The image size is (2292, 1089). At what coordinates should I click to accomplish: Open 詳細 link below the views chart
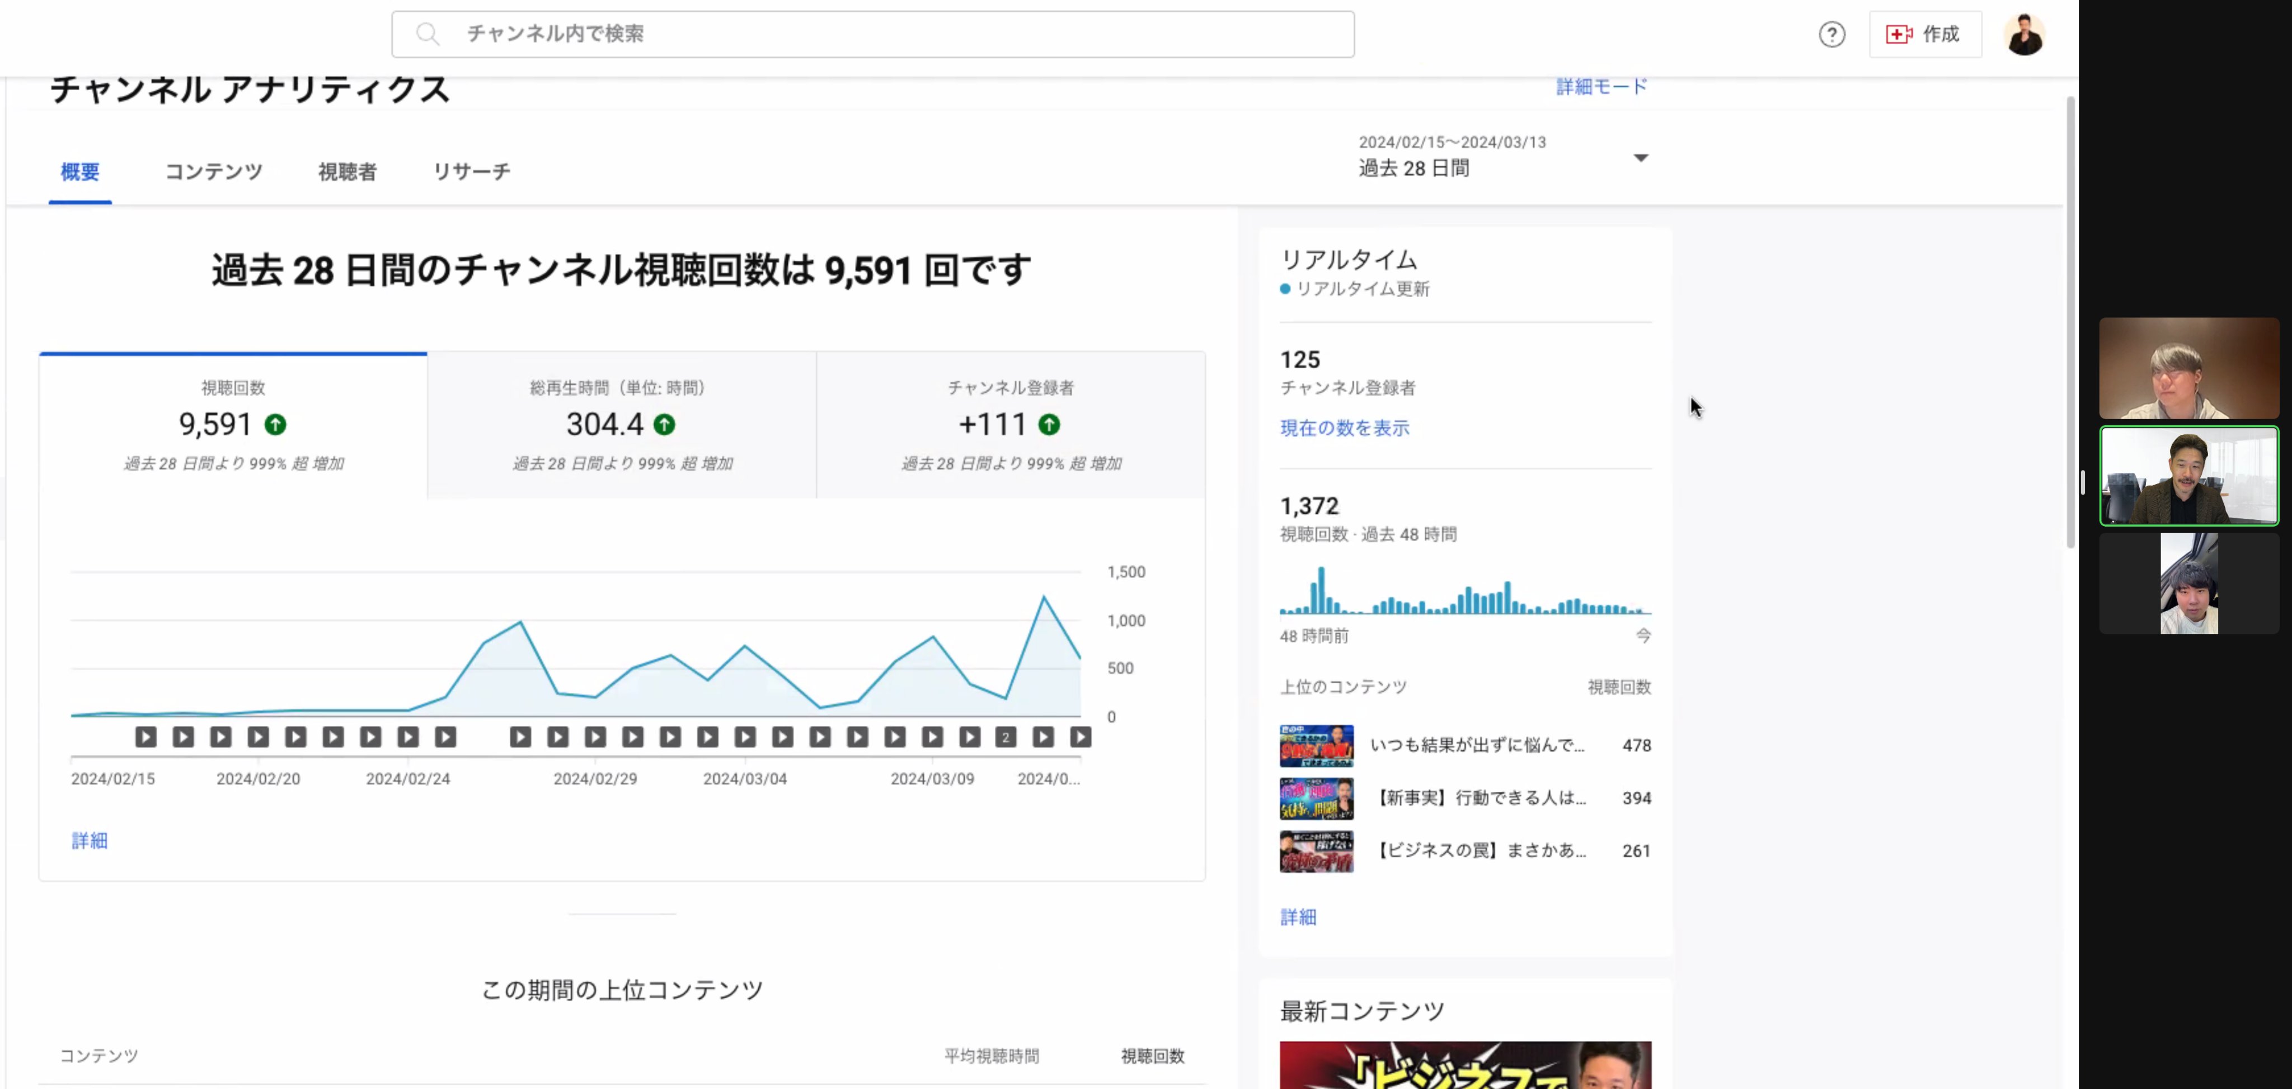click(x=89, y=841)
